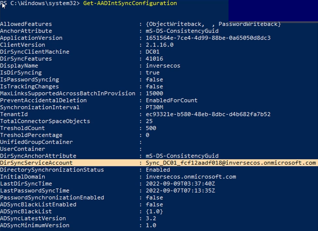The image size is (318, 231).
Task: Click the PS C:\Windows\system32 prompt
Action: coord(40,3)
